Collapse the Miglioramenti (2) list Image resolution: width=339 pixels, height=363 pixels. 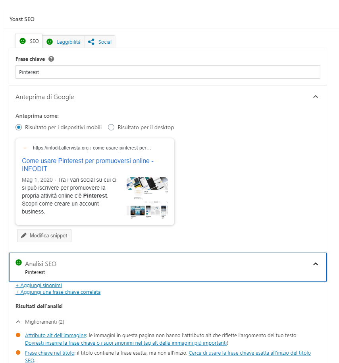pyautogui.click(x=18, y=321)
